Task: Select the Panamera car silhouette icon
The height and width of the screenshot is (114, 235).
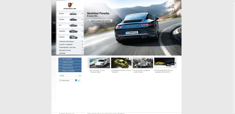Action: (x=73, y=31)
